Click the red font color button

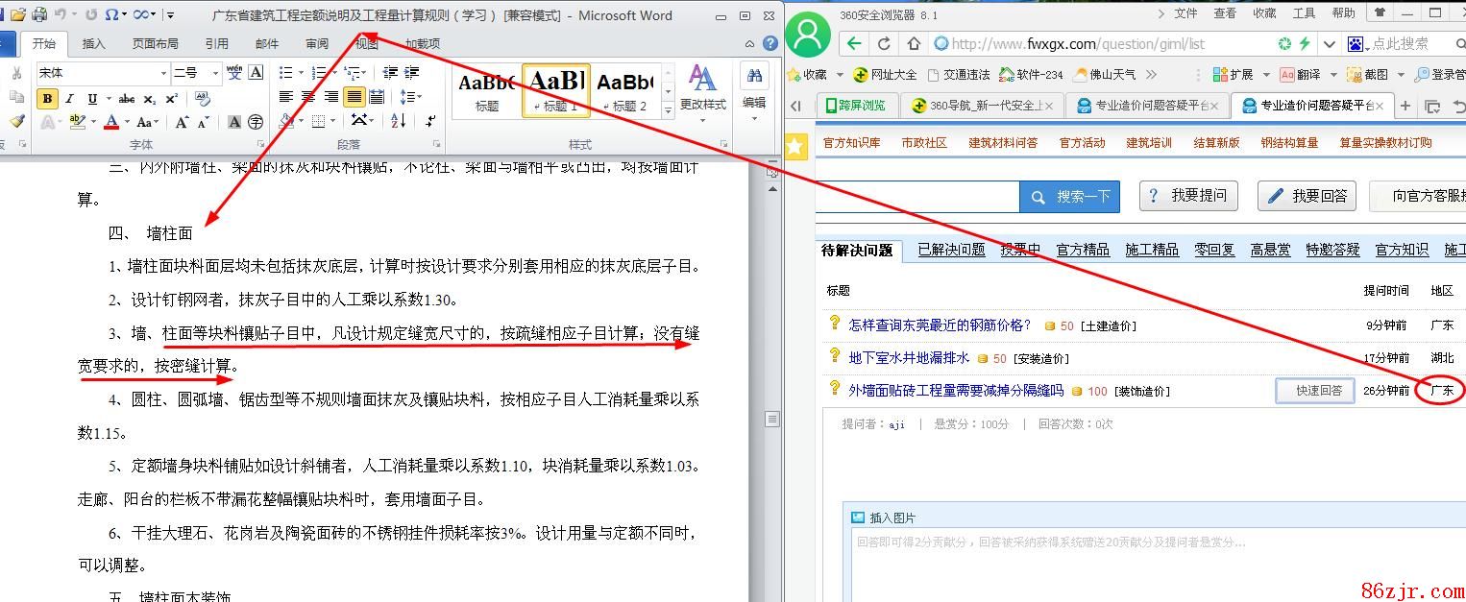click(x=112, y=122)
